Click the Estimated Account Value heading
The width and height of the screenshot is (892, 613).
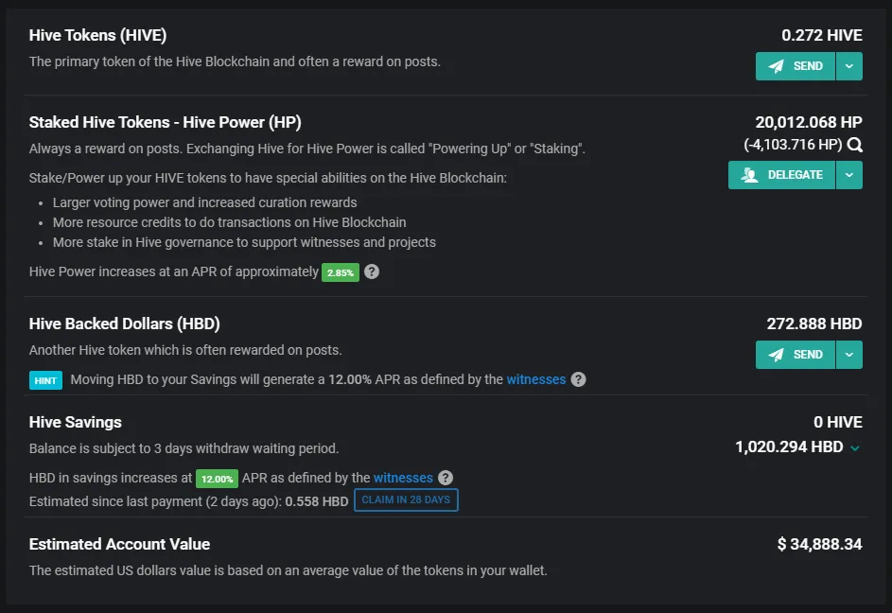coord(119,544)
